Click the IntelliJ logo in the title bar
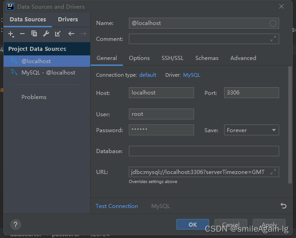This screenshot has width=296, height=238. (10, 6)
